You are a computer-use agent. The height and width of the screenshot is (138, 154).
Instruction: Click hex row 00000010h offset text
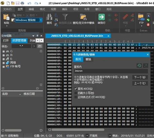click(55, 48)
